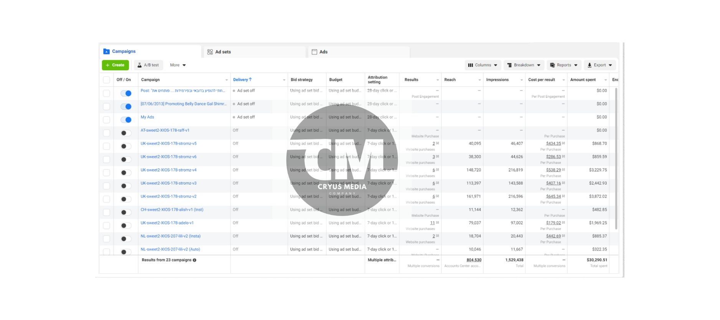Viewport: 720px width, 320px height.
Task: Switch to the Ads tab label
Action: pyautogui.click(x=324, y=52)
